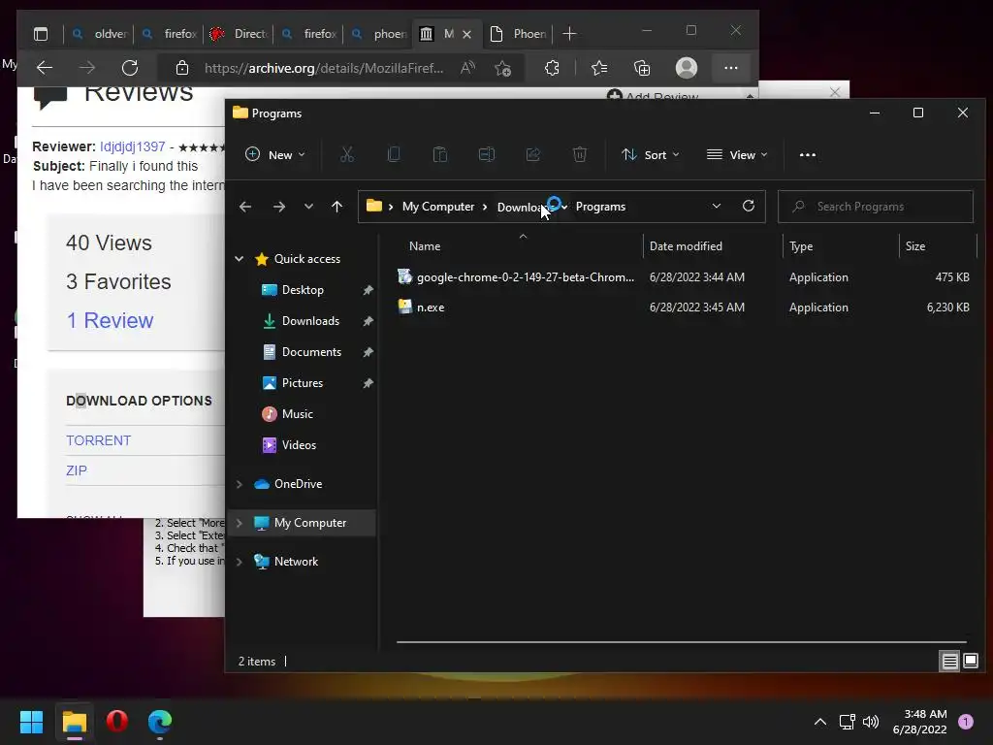Open the New dropdown in Explorer
The image size is (993, 745).
pyautogui.click(x=275, y=154)
